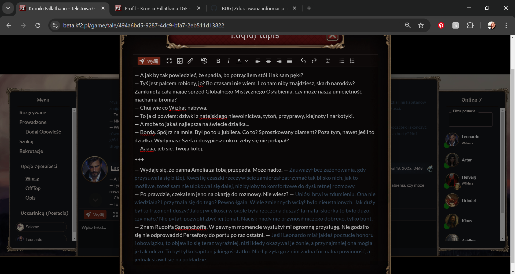Click the address bar URL
Image resolution: width=515 pixels, height=274 pixels.
click(x=144, y=26)
